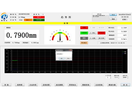Click the C--后退 retreat button
Image resolution: width=132 pixels, height=99 pixels.
click(x=93, y=38)
